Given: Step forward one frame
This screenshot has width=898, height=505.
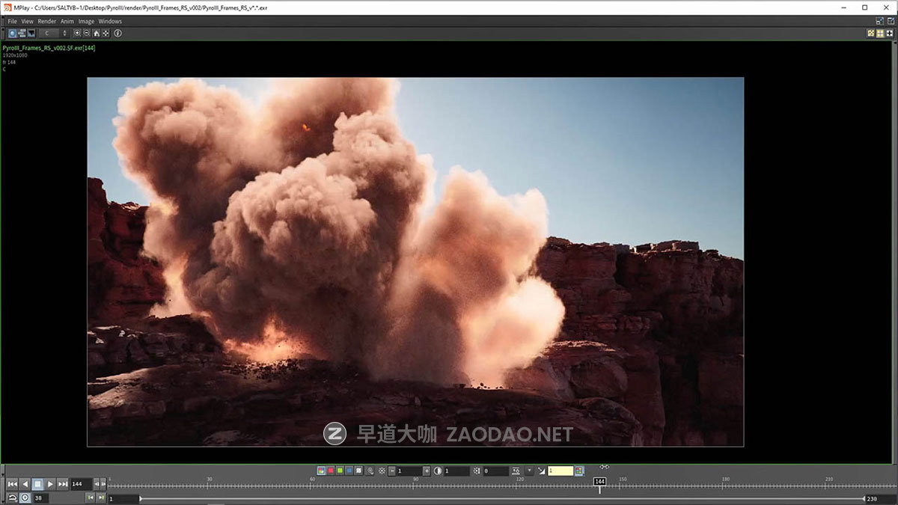Looking at the screenshot, I should [103, 484].
